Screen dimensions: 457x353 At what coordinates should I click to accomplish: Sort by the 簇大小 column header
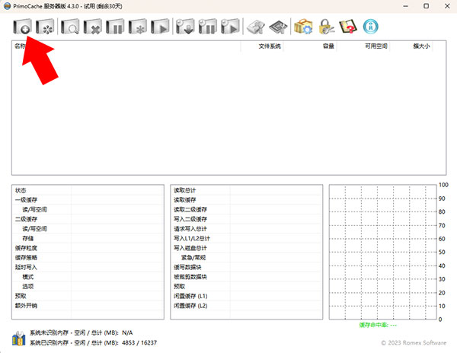coord(411,46)
